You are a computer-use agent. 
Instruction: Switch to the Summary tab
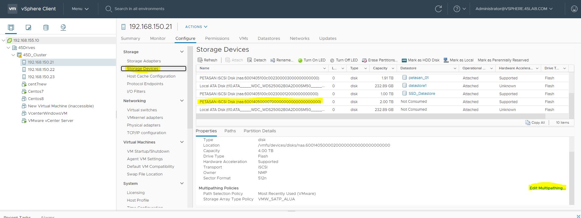[x=130, y=38]
